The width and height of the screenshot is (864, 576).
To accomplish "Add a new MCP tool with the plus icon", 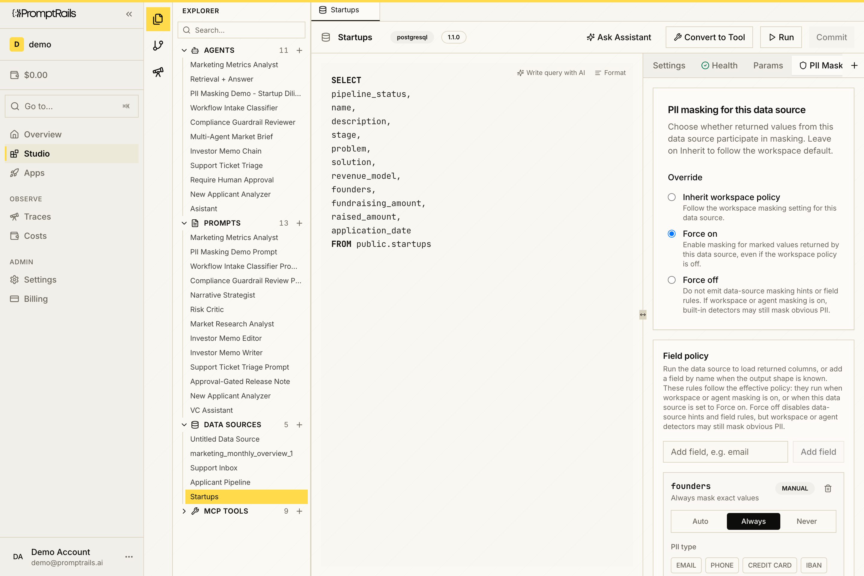I will pos(299,511).
